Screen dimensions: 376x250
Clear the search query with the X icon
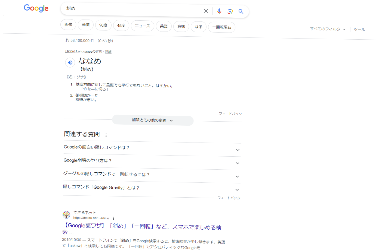click(206, 11)
